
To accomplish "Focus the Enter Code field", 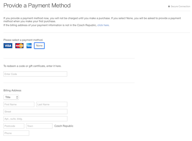I will 35,74.
